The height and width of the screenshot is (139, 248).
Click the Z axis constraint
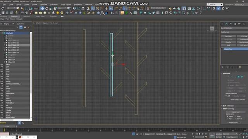pos(223,8)
